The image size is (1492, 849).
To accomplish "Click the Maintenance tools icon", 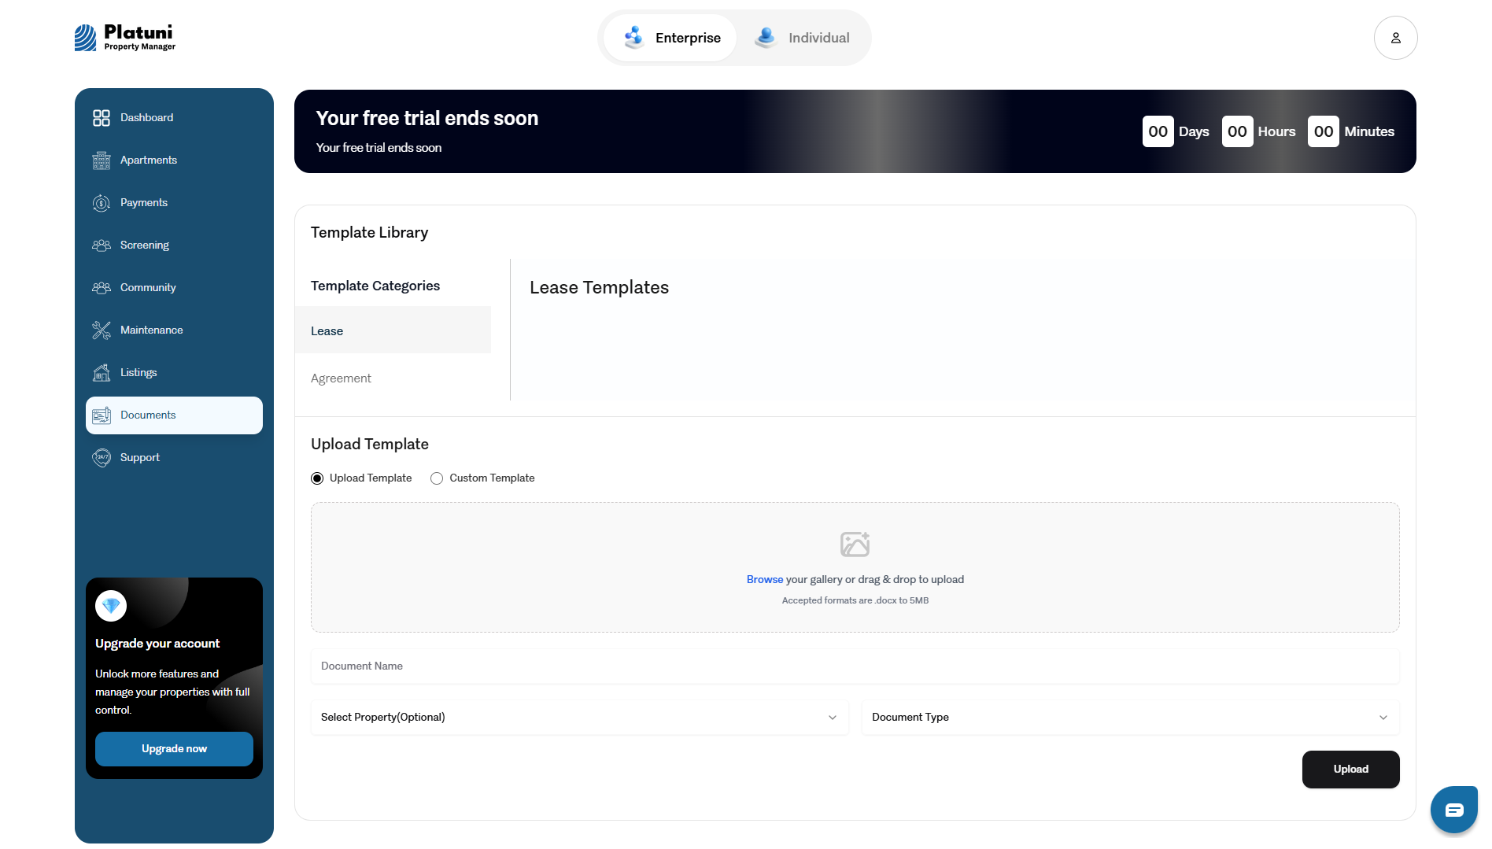I will [x=102, y=330].
